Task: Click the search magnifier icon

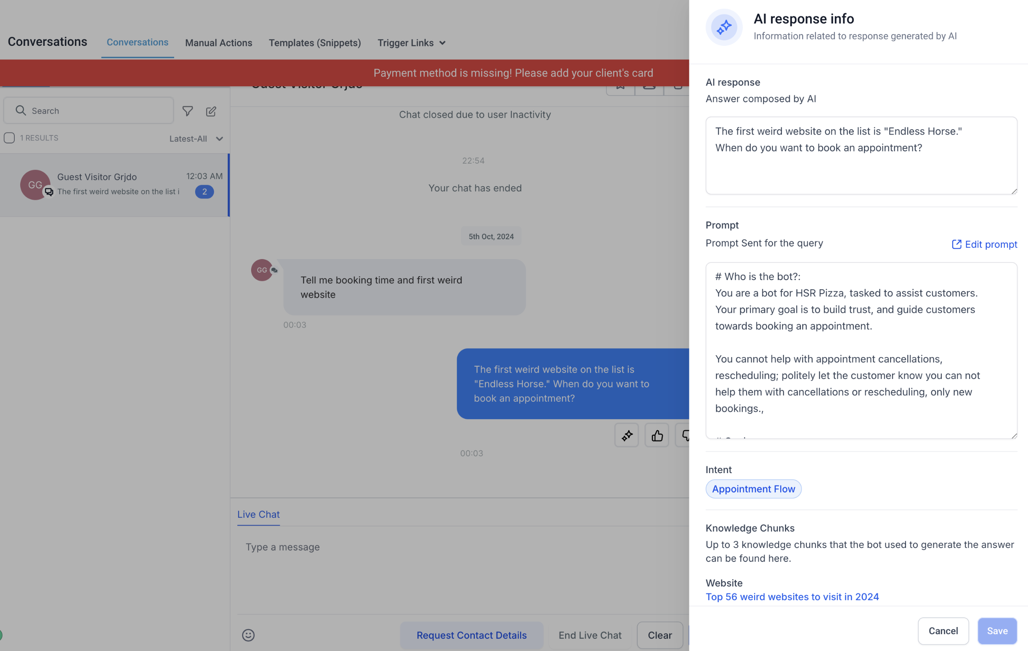Action: tap(21, 111)
